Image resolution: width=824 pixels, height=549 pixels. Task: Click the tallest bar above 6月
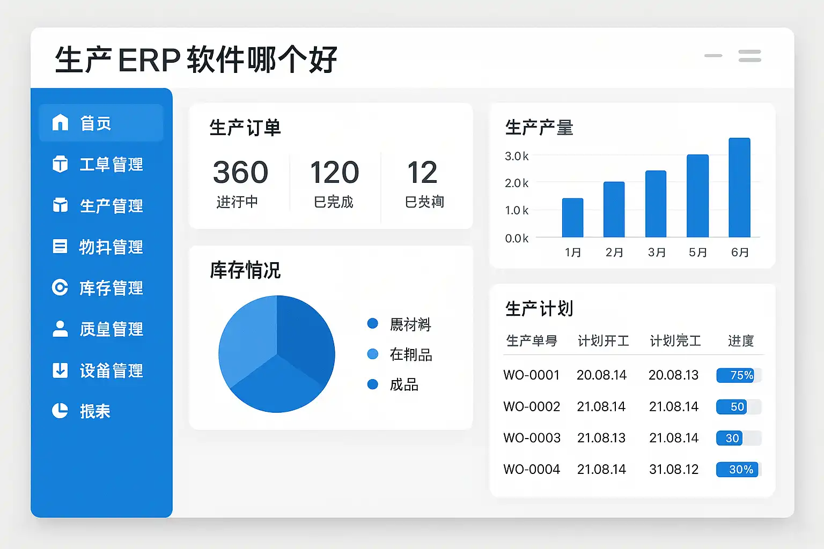pyautogui.click(x=739, y=188)
